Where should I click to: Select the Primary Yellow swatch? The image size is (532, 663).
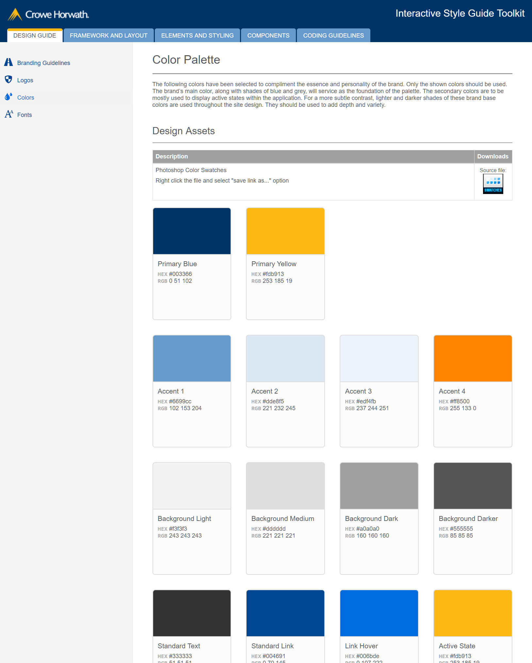pyautogui.click(x=285, y=231)
